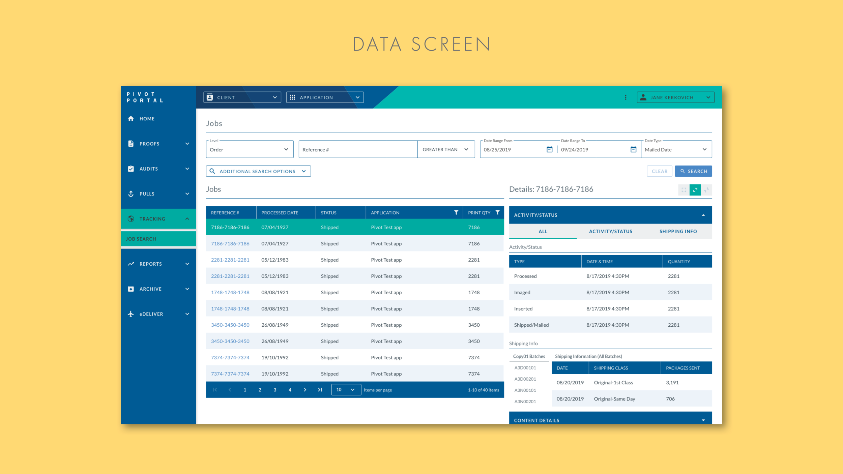The width and height of the screenshot is (843, 474).
Task: Open the Date Range To calendar picker
Action: click(633, 149)
